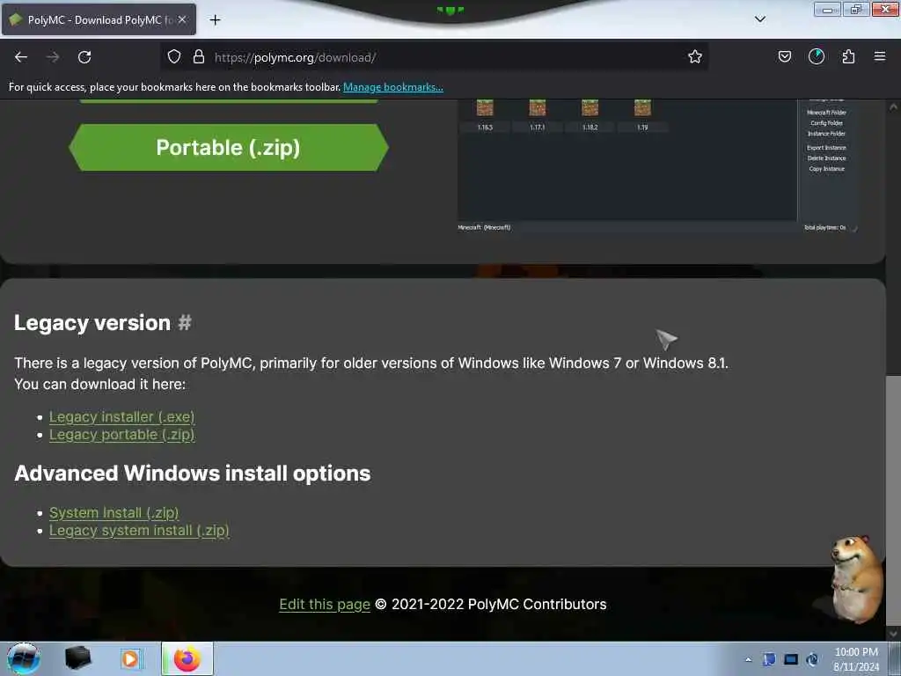Open the circular profile icon in toolbar
Viewport: 901px width, 676px height.
[816, 57]
